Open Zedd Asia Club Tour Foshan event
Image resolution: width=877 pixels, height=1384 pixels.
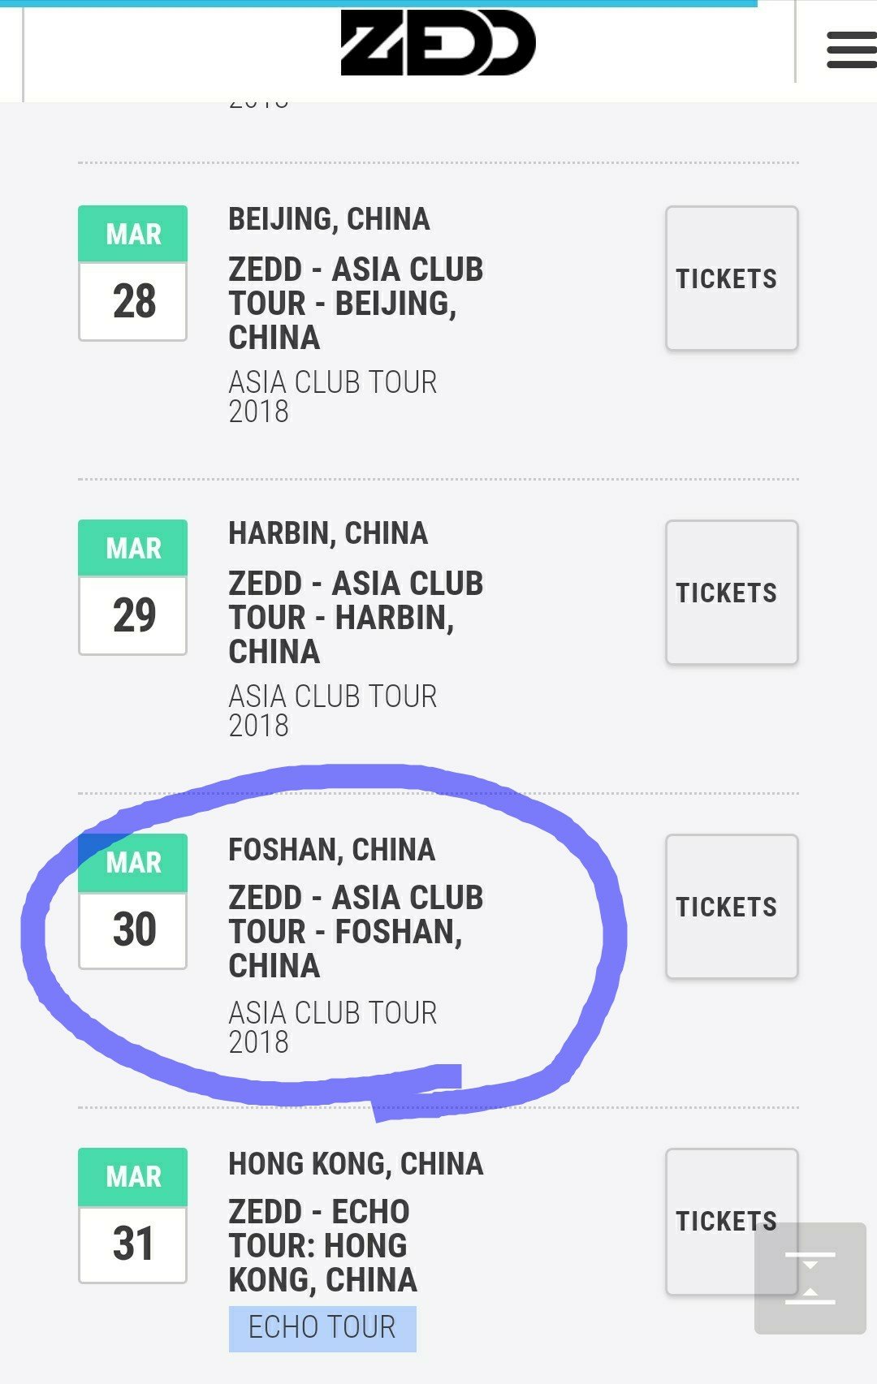(356, 932)
